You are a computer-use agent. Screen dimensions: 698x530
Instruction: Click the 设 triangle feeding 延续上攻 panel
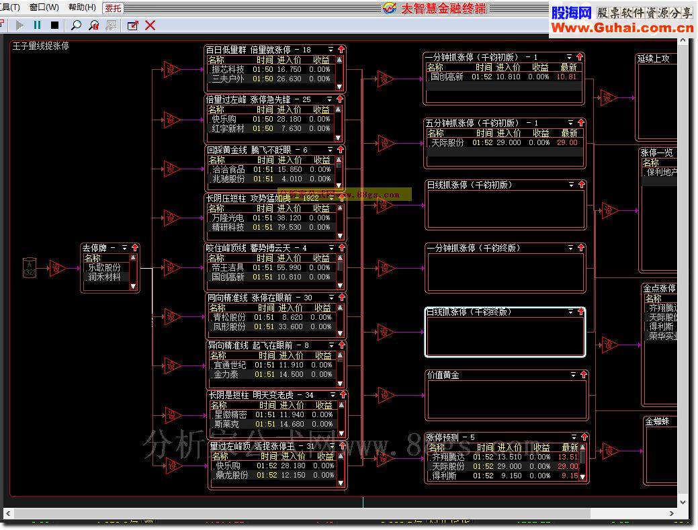pos(609,97)
